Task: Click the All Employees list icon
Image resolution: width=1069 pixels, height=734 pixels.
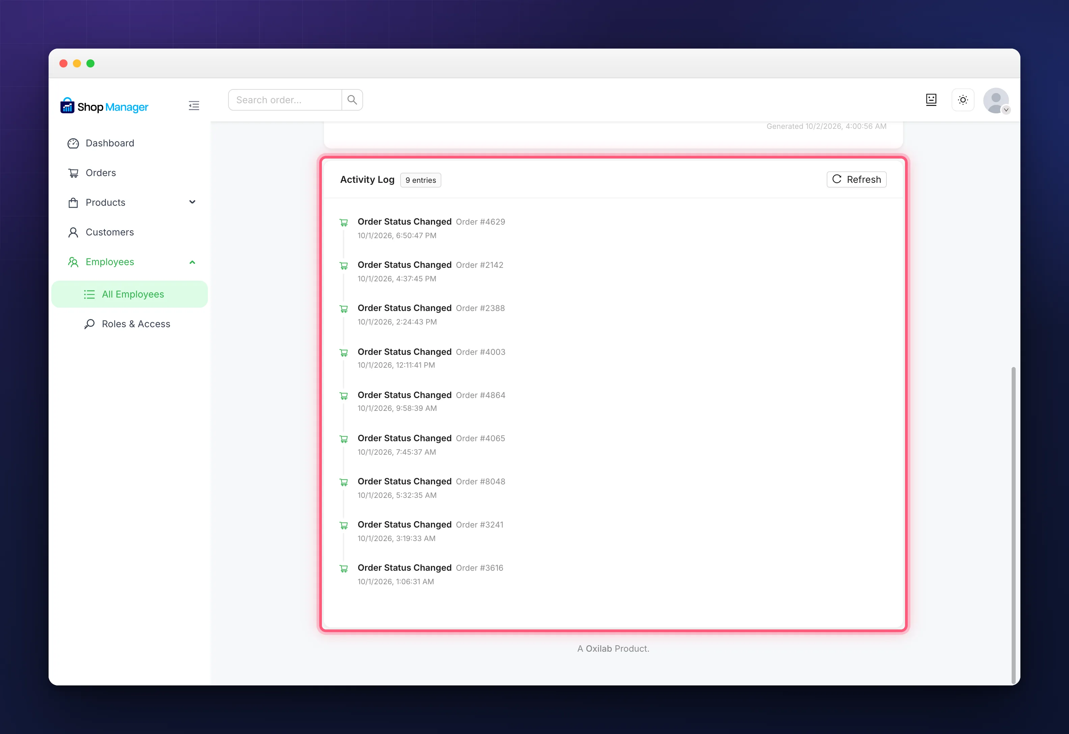Action: point(89,294)
